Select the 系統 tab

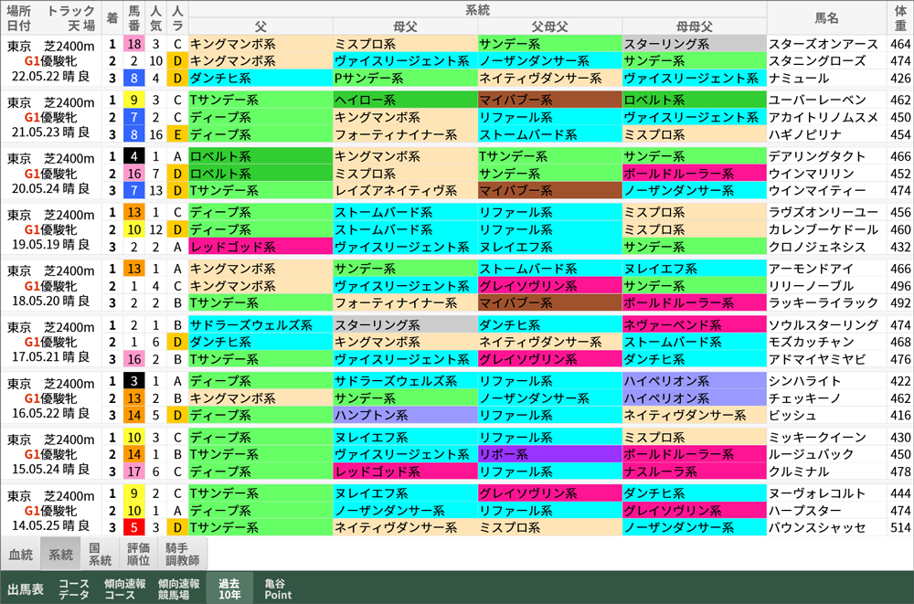[60, 555]
